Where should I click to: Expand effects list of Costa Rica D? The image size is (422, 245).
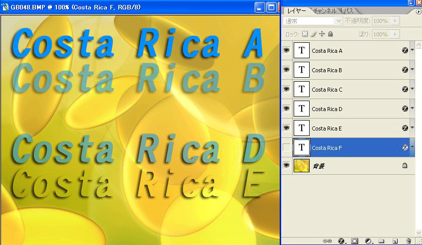[413, 109]
